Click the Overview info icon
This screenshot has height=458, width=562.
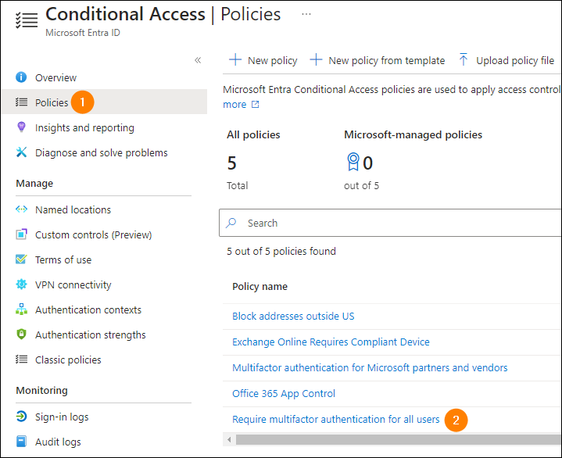coord(21,77)
